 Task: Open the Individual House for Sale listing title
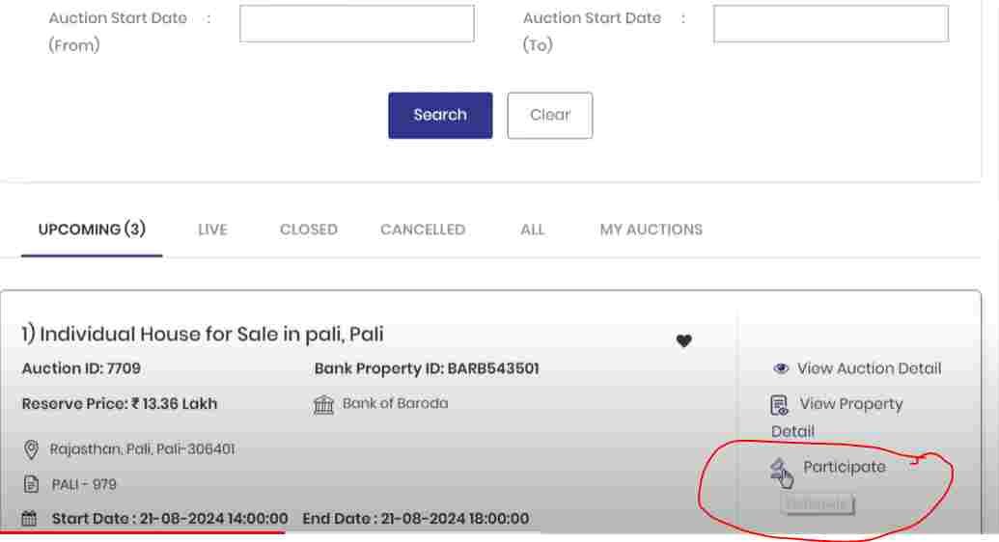coord(203,334)
